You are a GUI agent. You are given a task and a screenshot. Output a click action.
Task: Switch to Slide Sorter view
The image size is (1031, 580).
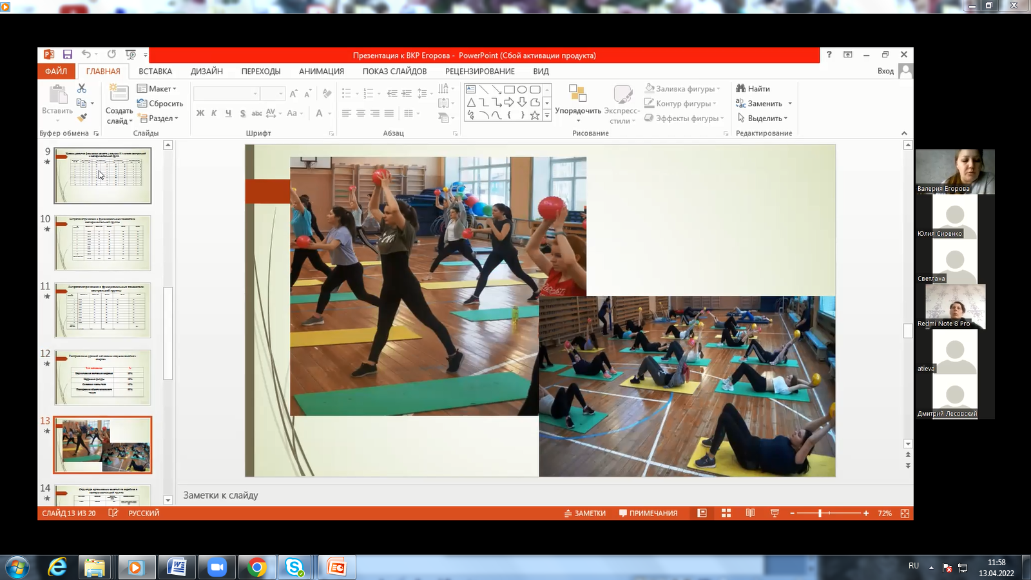coord(726,513)
